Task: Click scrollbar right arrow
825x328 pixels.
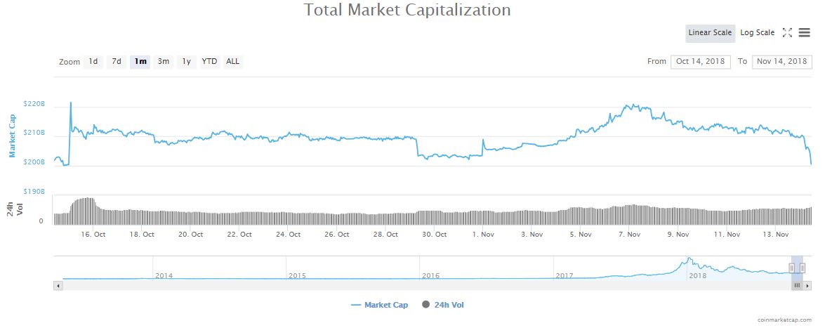Action: [x=807, y=286]
